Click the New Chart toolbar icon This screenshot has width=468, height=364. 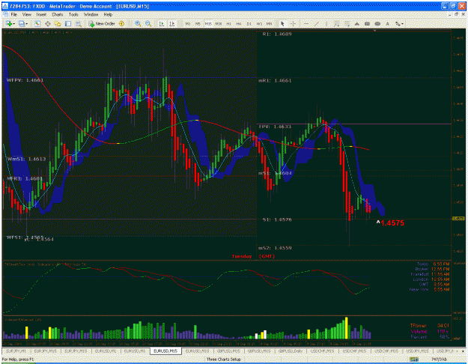(9, 23)
